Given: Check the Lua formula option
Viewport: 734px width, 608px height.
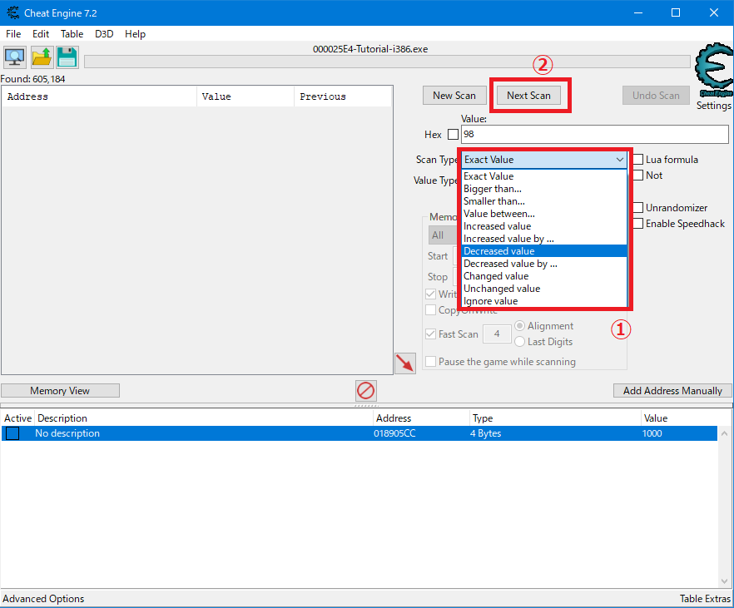Looking at the screenshot, I should 638,159.
